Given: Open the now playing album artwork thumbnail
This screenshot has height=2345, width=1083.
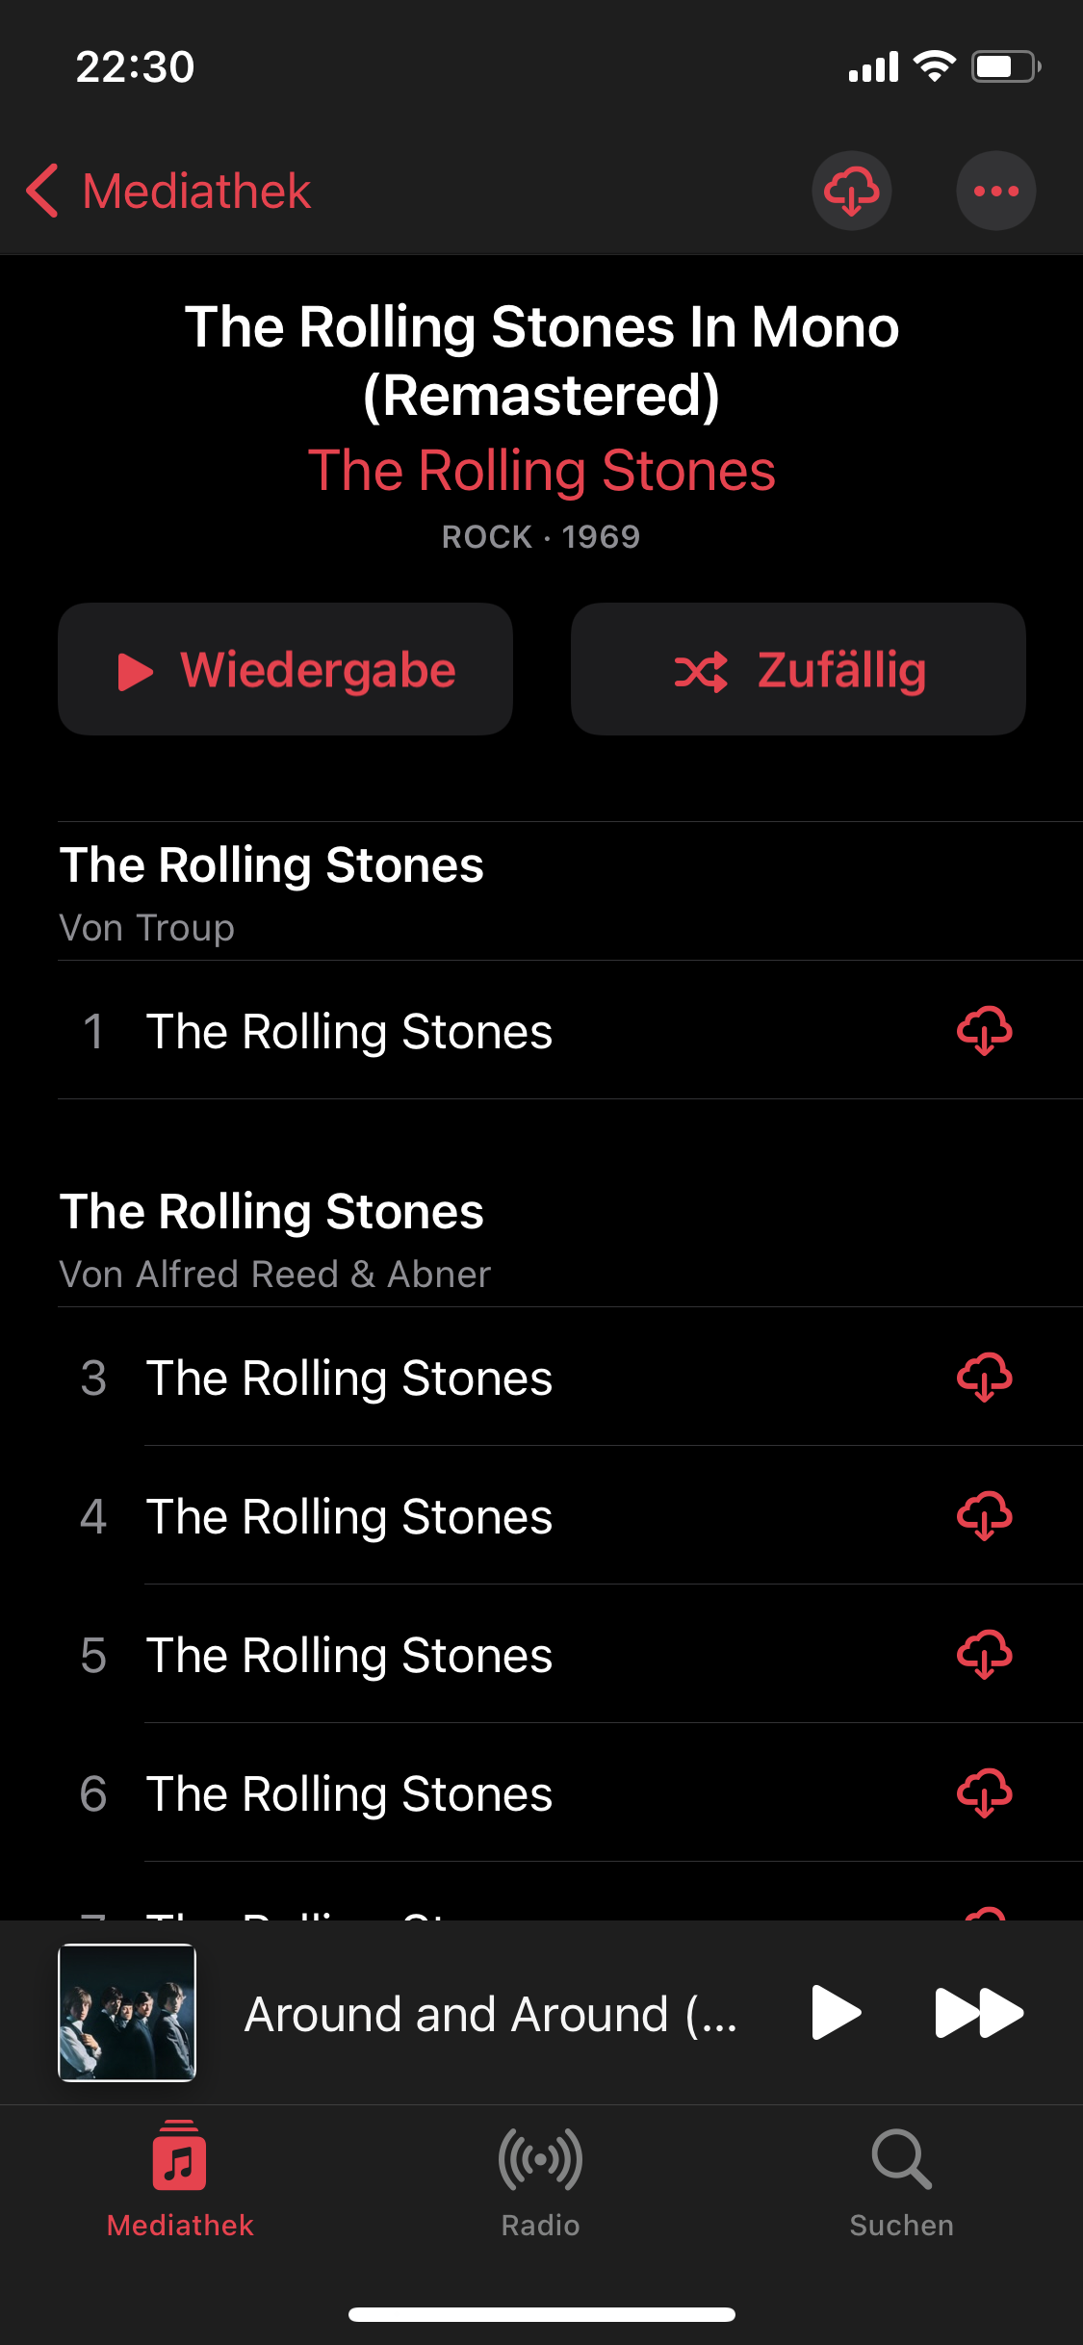Looking at the screenshot, I should click(127, 2013).
